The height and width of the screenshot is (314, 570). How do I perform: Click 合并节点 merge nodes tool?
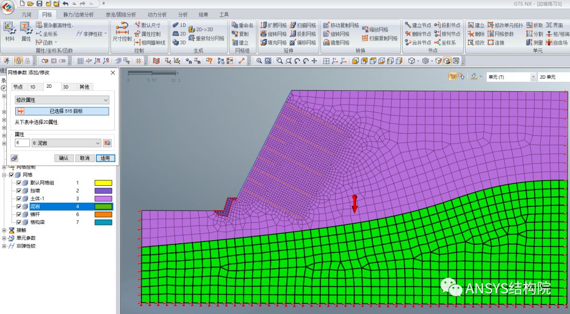click(x=418, y=43)
